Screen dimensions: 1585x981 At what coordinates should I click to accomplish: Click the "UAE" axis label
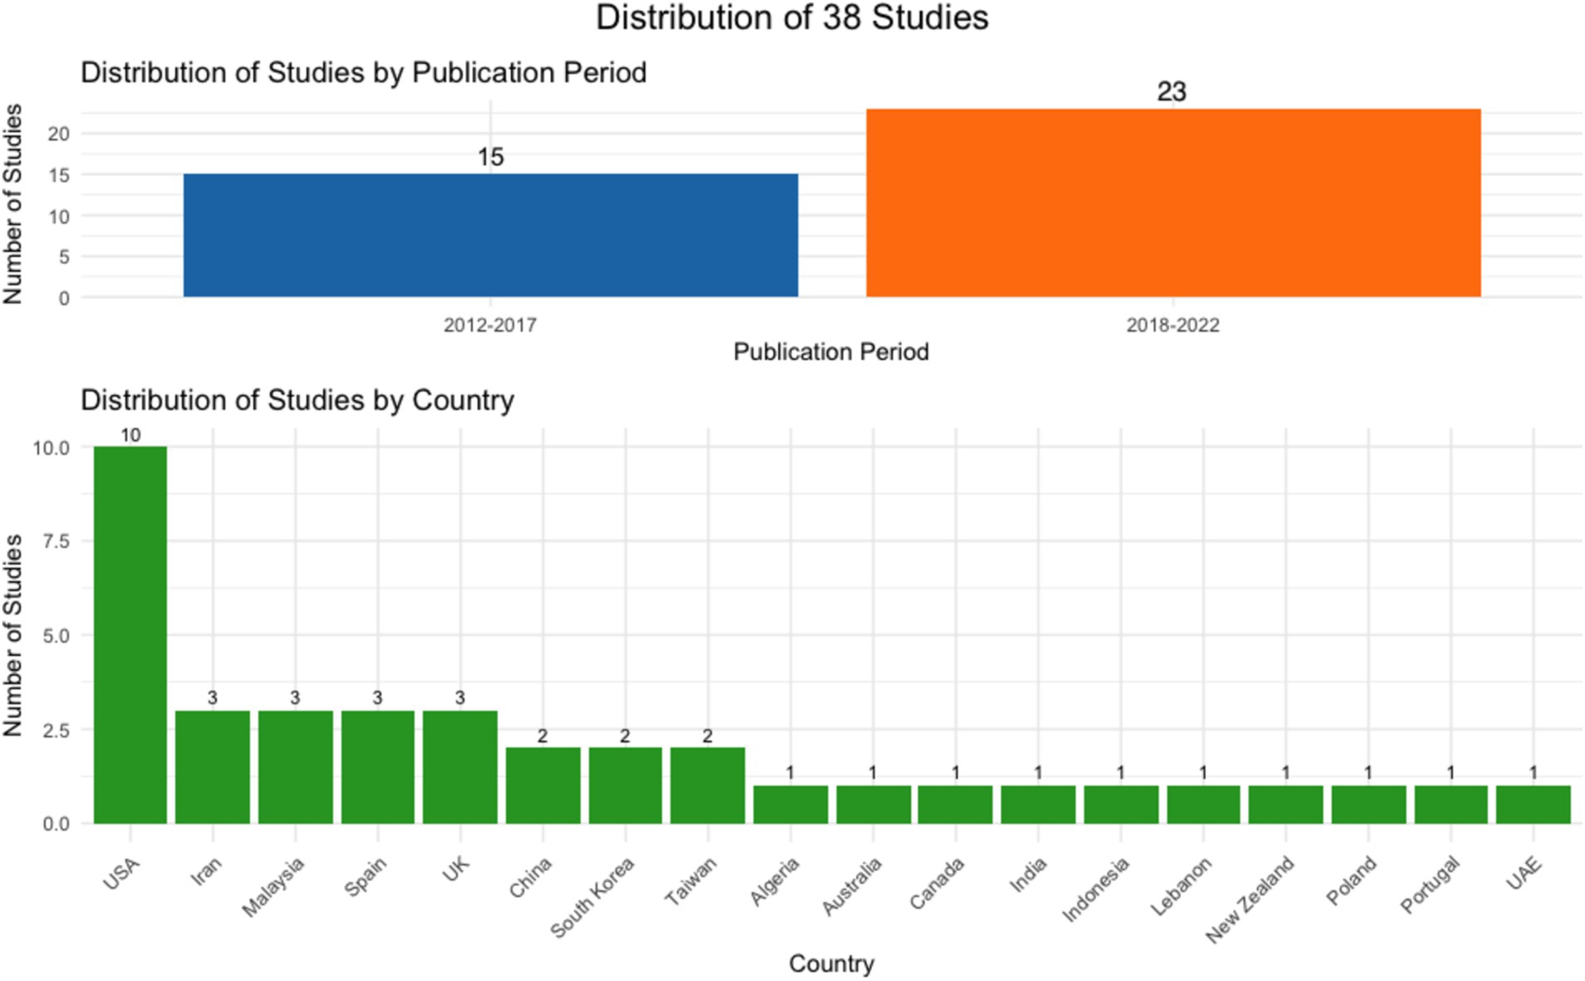pyautogui.click(x=1524, y=874)
